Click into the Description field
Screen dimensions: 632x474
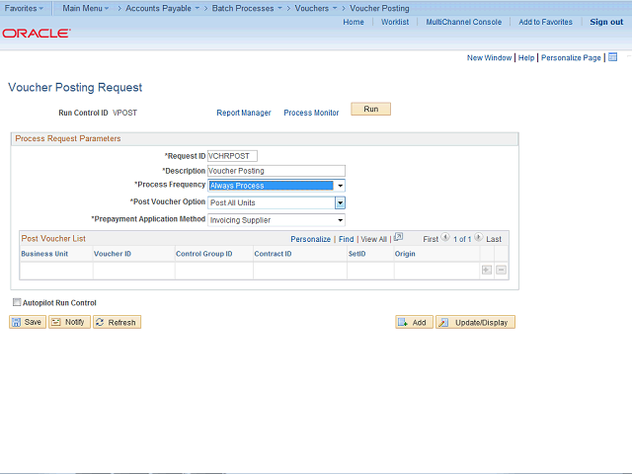[276, 171]
